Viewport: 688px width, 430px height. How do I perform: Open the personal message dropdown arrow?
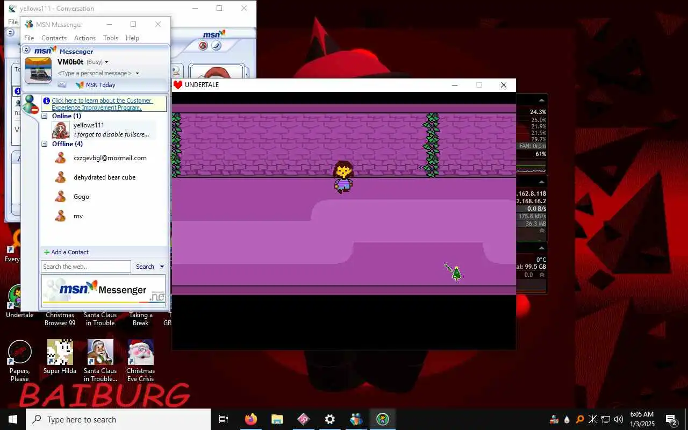[137, 73]
